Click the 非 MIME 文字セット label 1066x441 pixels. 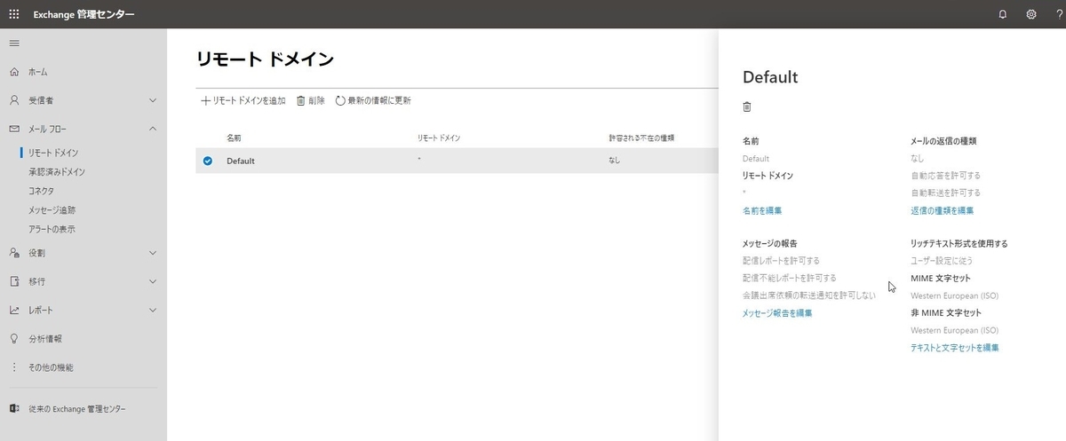(946, 312)
